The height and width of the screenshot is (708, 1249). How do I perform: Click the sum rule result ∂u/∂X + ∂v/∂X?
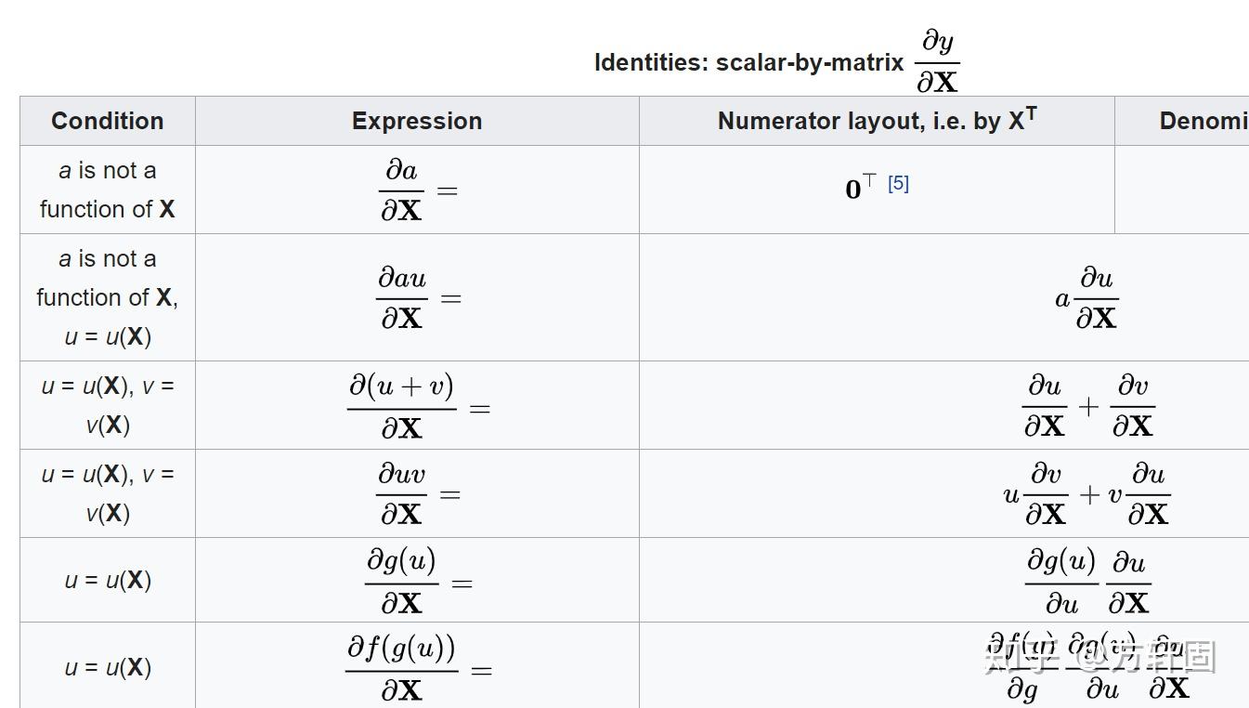point(1088,405)
